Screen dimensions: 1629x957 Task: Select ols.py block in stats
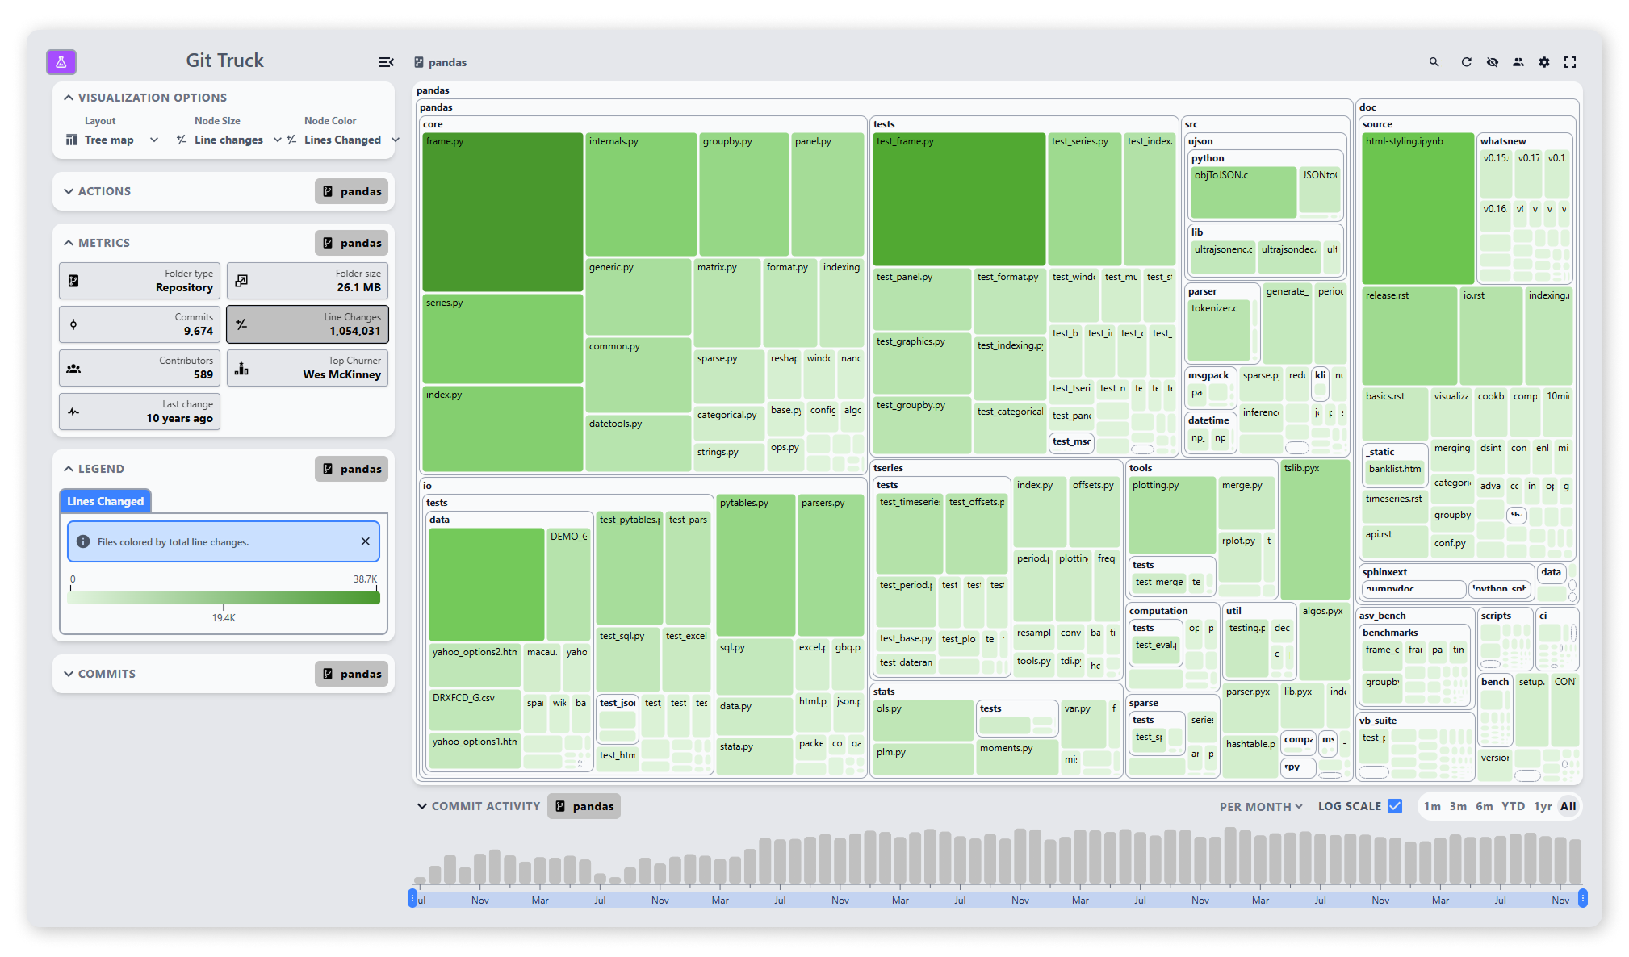(x=923, y=720)
